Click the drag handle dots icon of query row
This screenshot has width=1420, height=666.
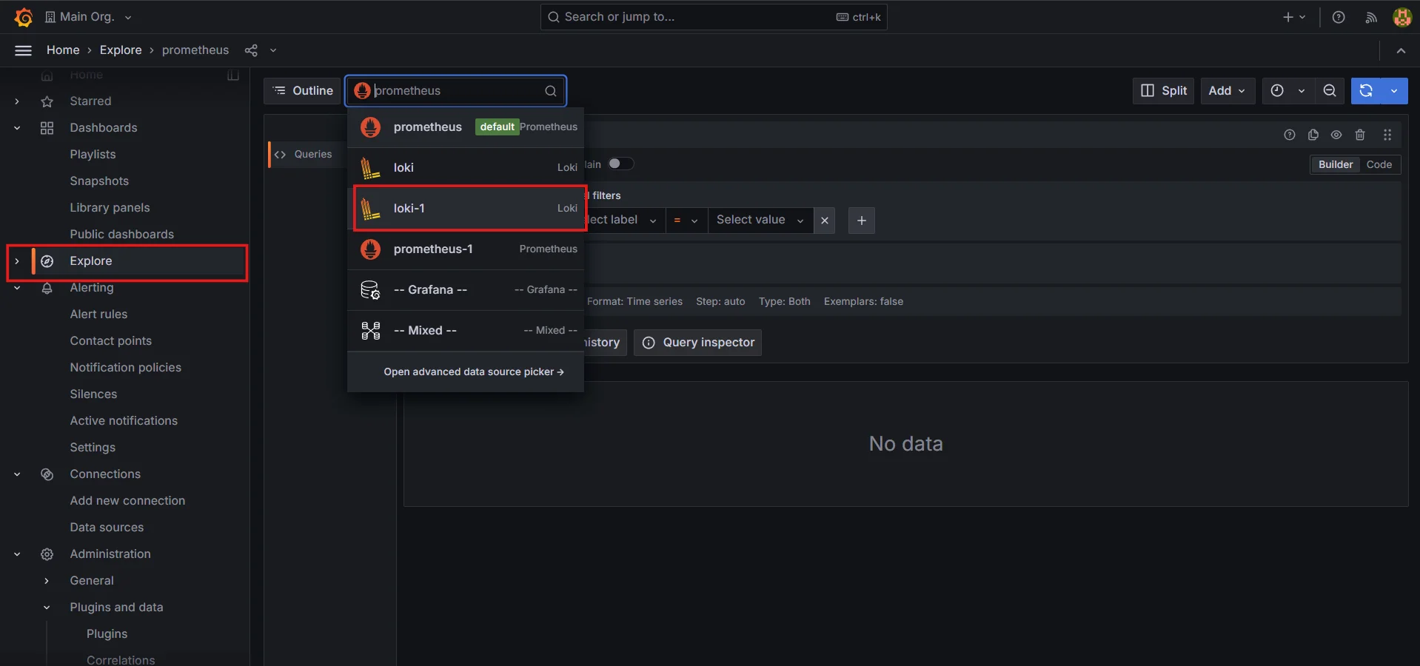click(1387, 135)
